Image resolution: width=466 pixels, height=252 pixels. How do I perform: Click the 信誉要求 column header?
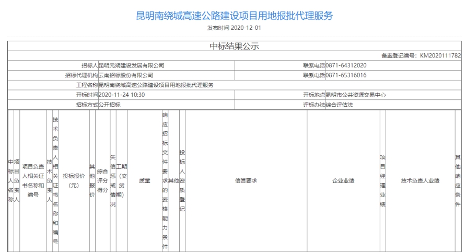[246, 180]
